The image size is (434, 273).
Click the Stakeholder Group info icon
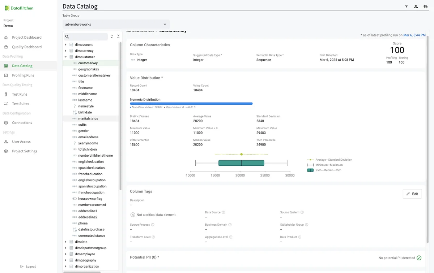pyautogui.click(x=307, y=225)
